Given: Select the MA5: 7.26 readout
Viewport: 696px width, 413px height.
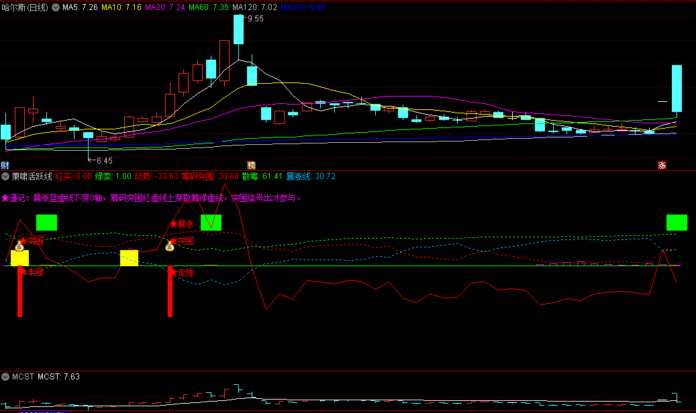Looking at the screenshot, I should click(x=80, y=7).
